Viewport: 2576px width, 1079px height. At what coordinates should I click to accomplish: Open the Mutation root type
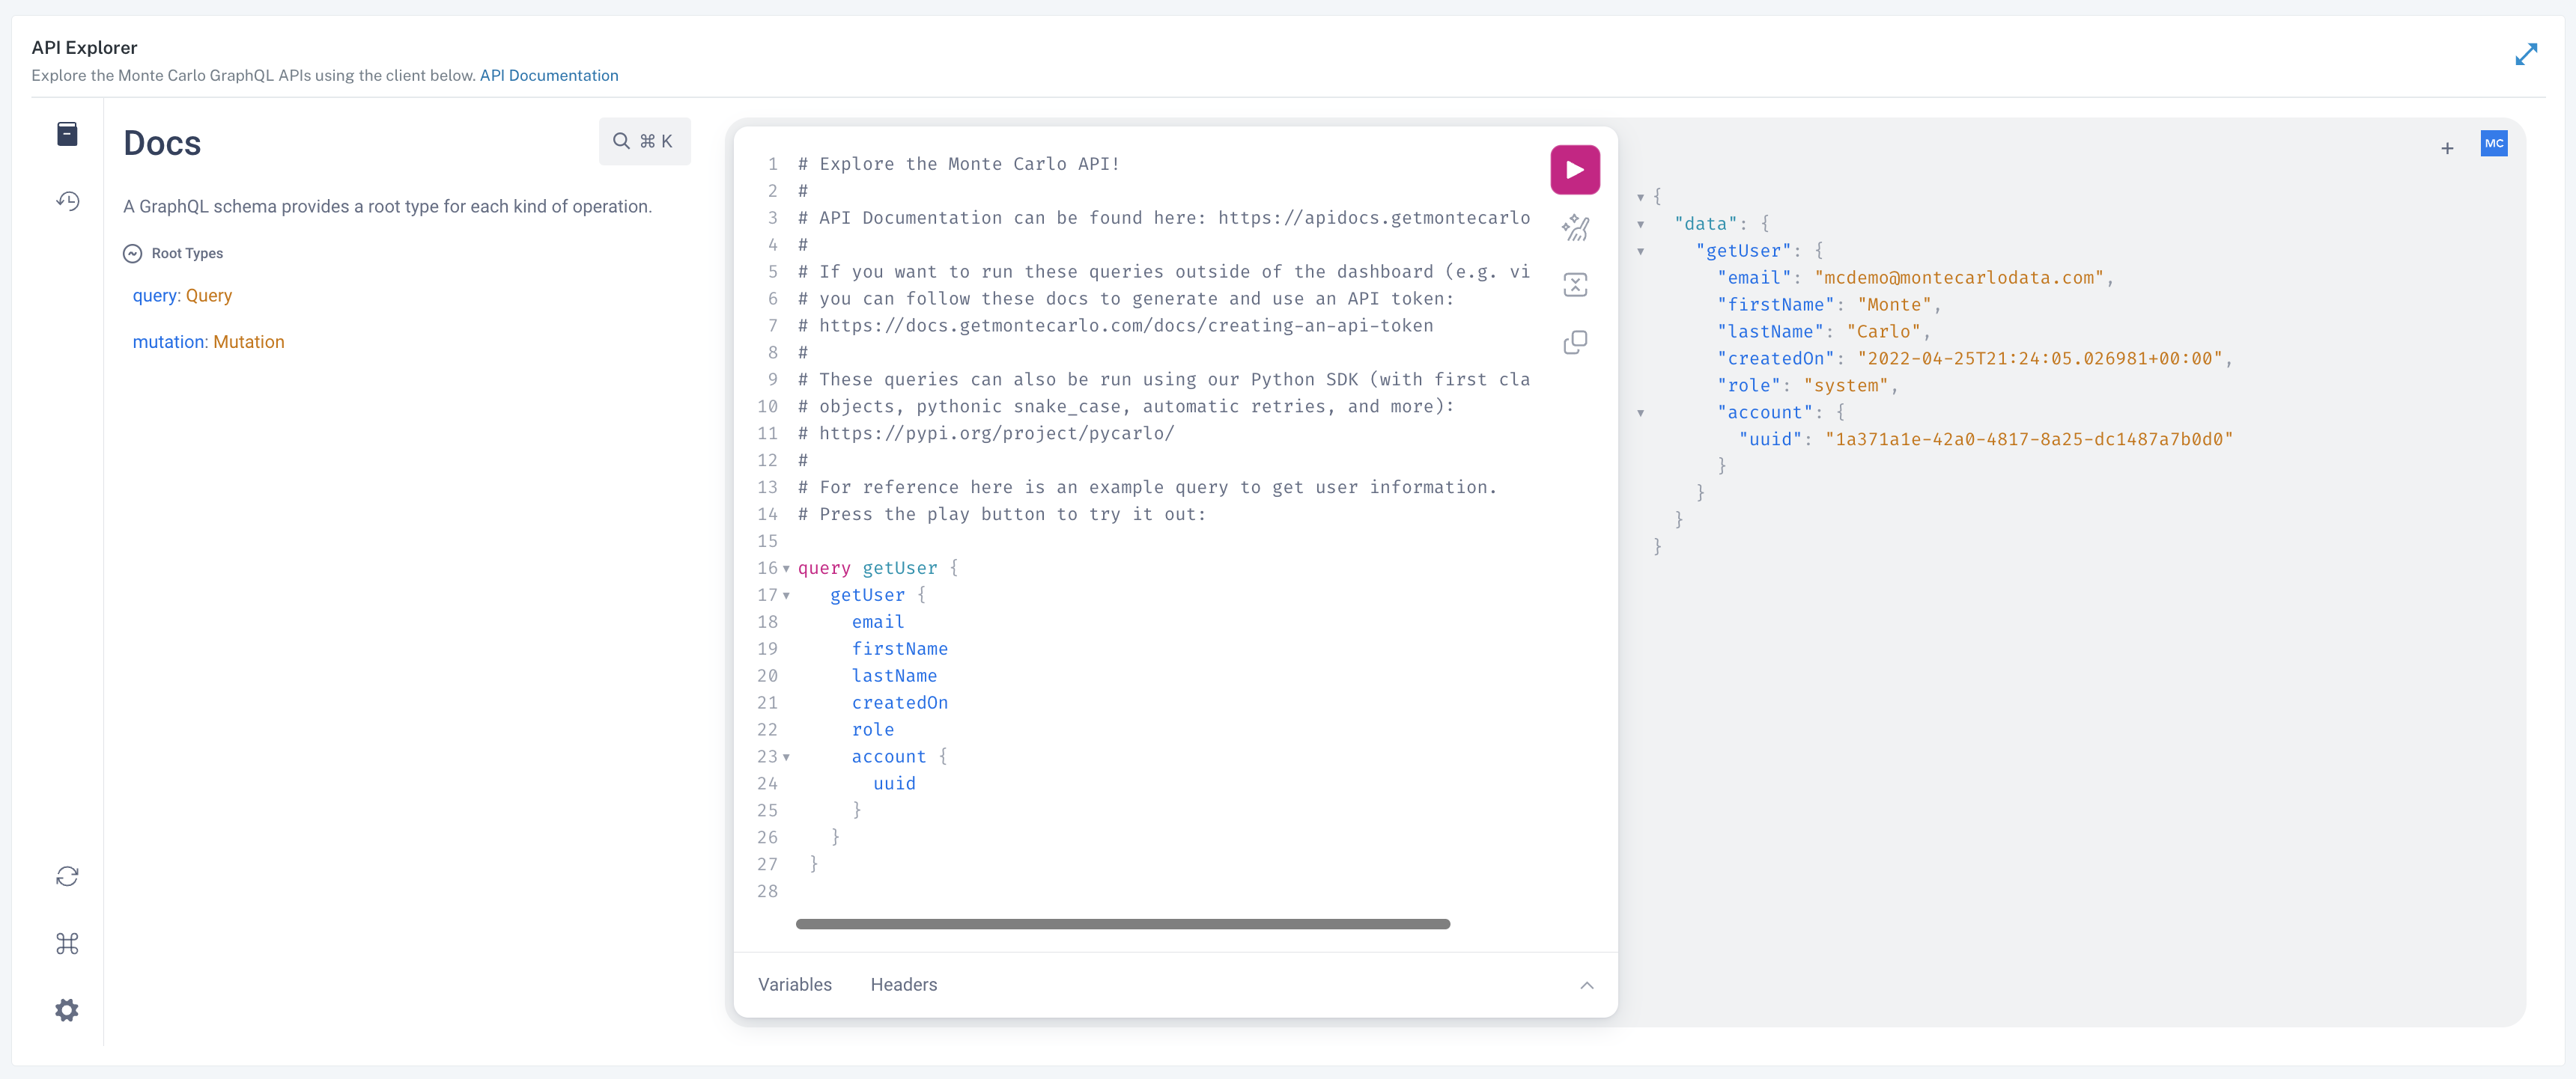[249, 342]
